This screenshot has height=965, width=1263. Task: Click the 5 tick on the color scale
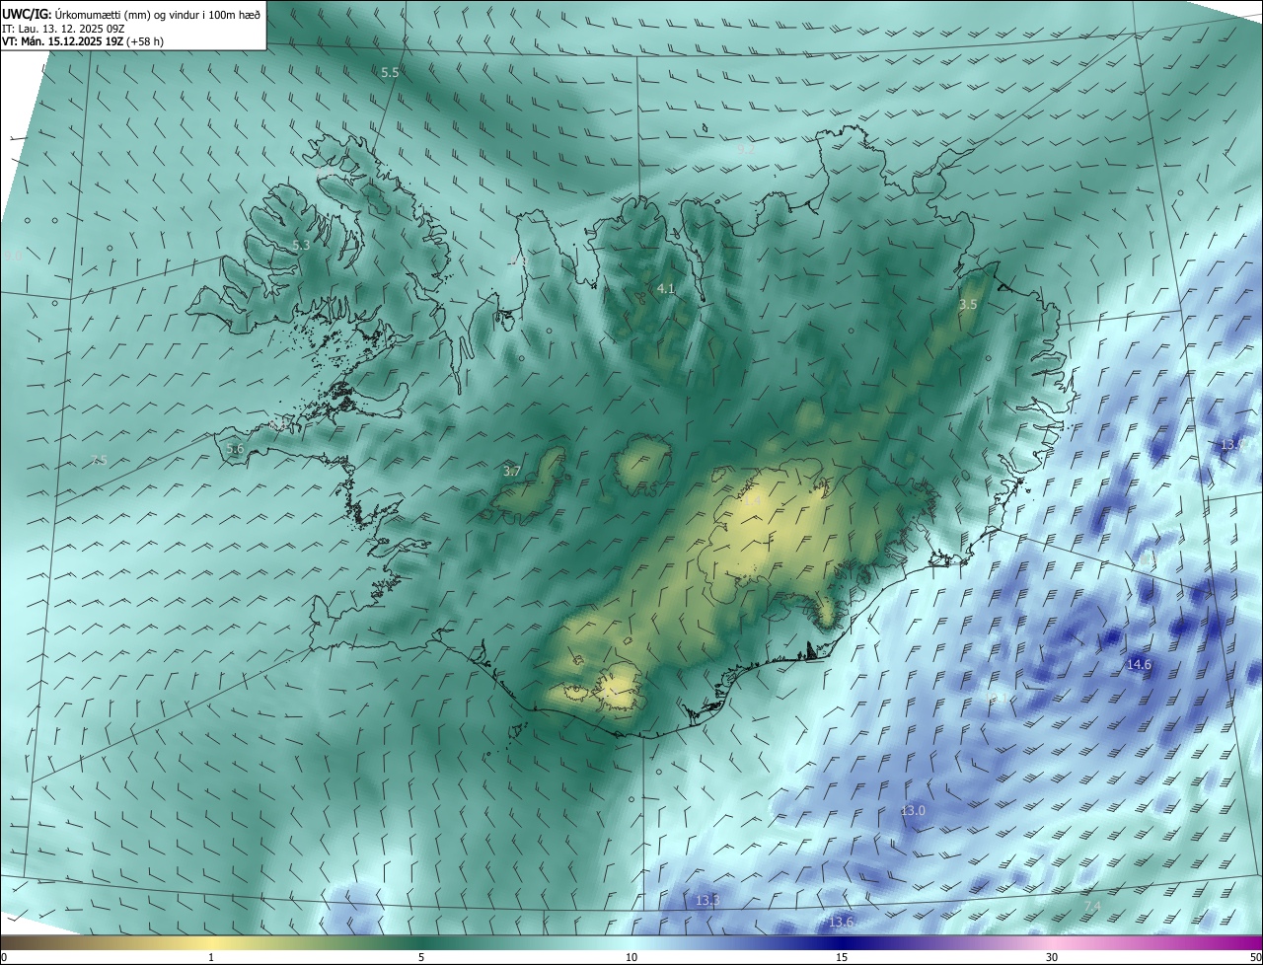point(421,957)
